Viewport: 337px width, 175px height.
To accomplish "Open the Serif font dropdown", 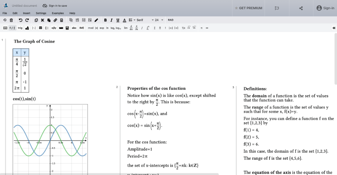I will click(145, 20).
